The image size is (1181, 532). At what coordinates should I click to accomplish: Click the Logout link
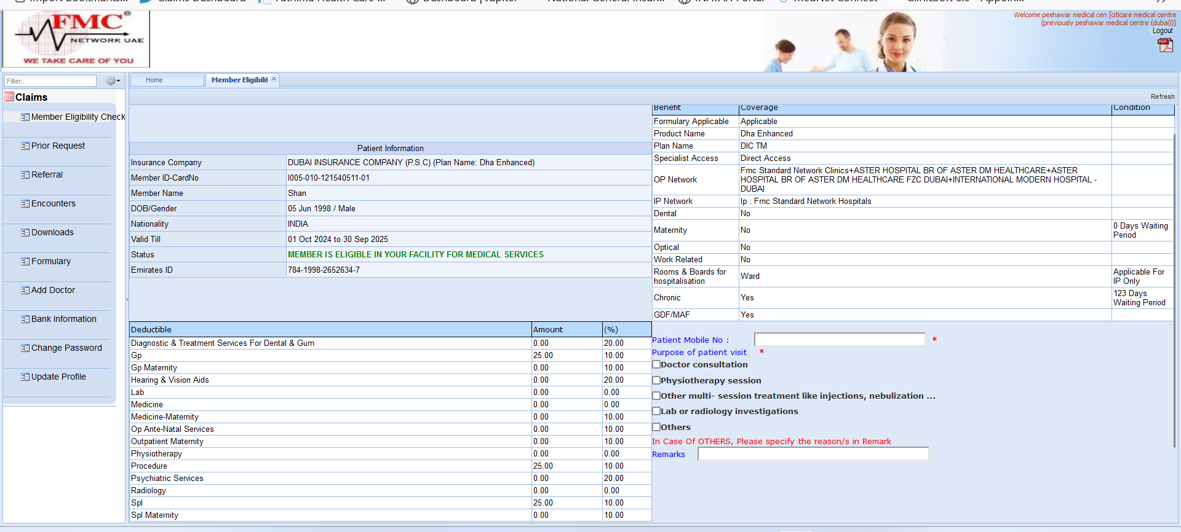click(1162, 31)
